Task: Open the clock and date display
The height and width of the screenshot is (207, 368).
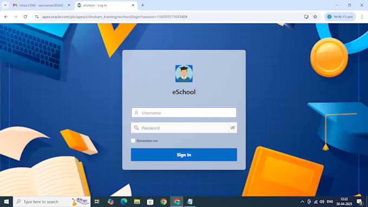Action: 344,202
